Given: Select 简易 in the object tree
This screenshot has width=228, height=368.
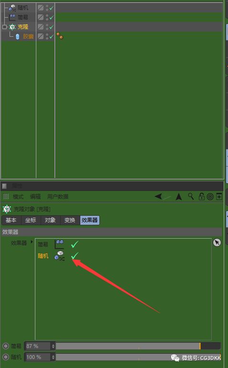Looking at the screenshot, I should tap(23, 17).
